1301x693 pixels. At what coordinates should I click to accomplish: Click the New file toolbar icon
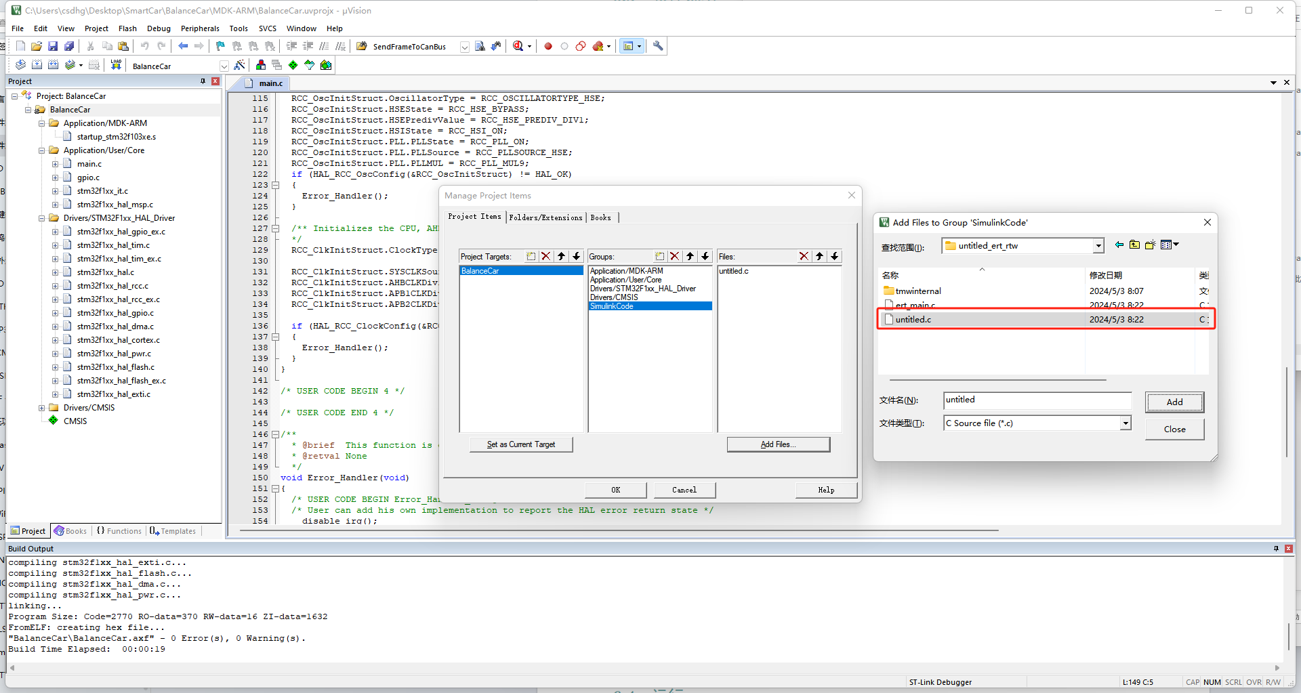pos(20,46)
